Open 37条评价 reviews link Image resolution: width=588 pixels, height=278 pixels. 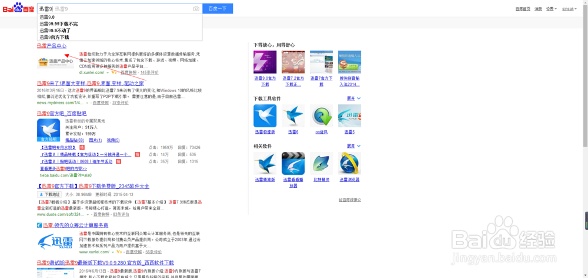tap(121, 103)
